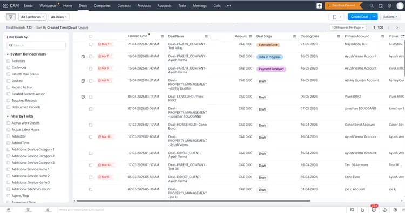
Task: Open the Actions dropdown
Action: (x=390, y=17)
